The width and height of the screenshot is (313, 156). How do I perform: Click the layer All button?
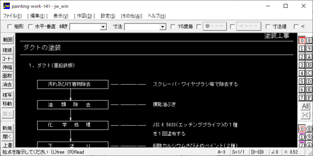(306, 106)
